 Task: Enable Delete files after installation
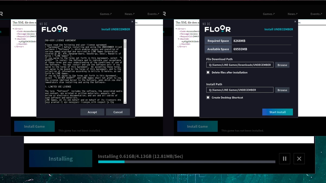click(208, 72)
